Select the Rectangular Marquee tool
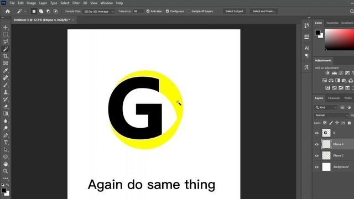The image size is (354, 199). (6, 34)
